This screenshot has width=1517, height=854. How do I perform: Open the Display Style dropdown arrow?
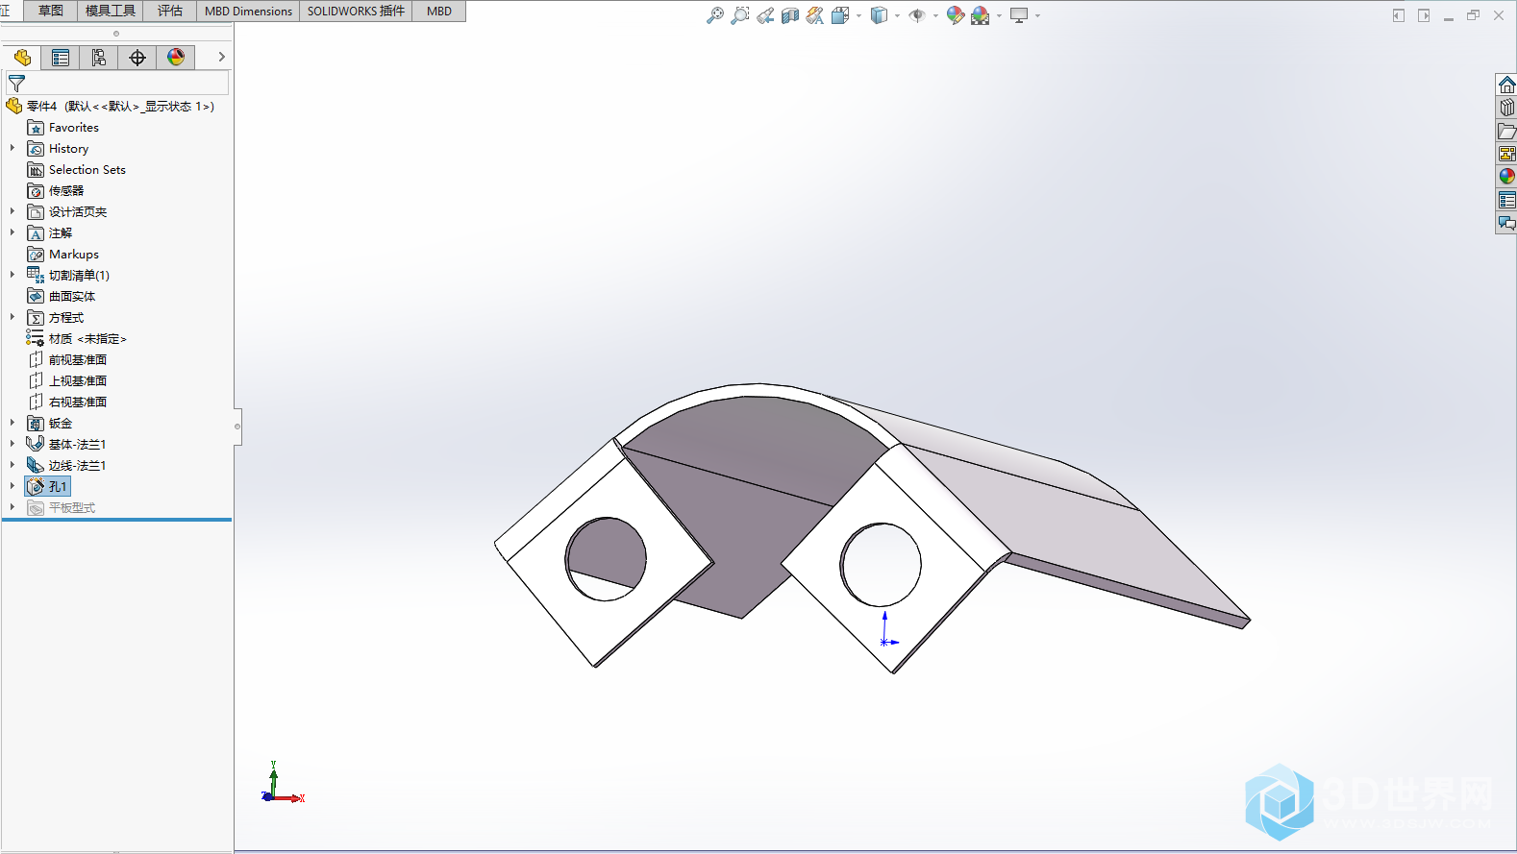(897, 15)
